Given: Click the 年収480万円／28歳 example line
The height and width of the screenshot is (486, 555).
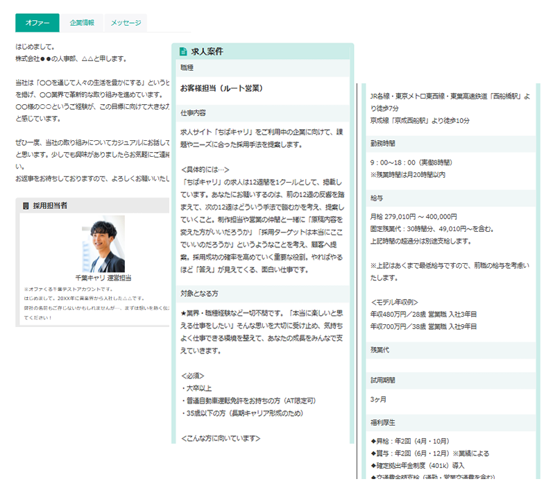Looking at the screenshot, I should pyautogui.click(x=423, y=315).
